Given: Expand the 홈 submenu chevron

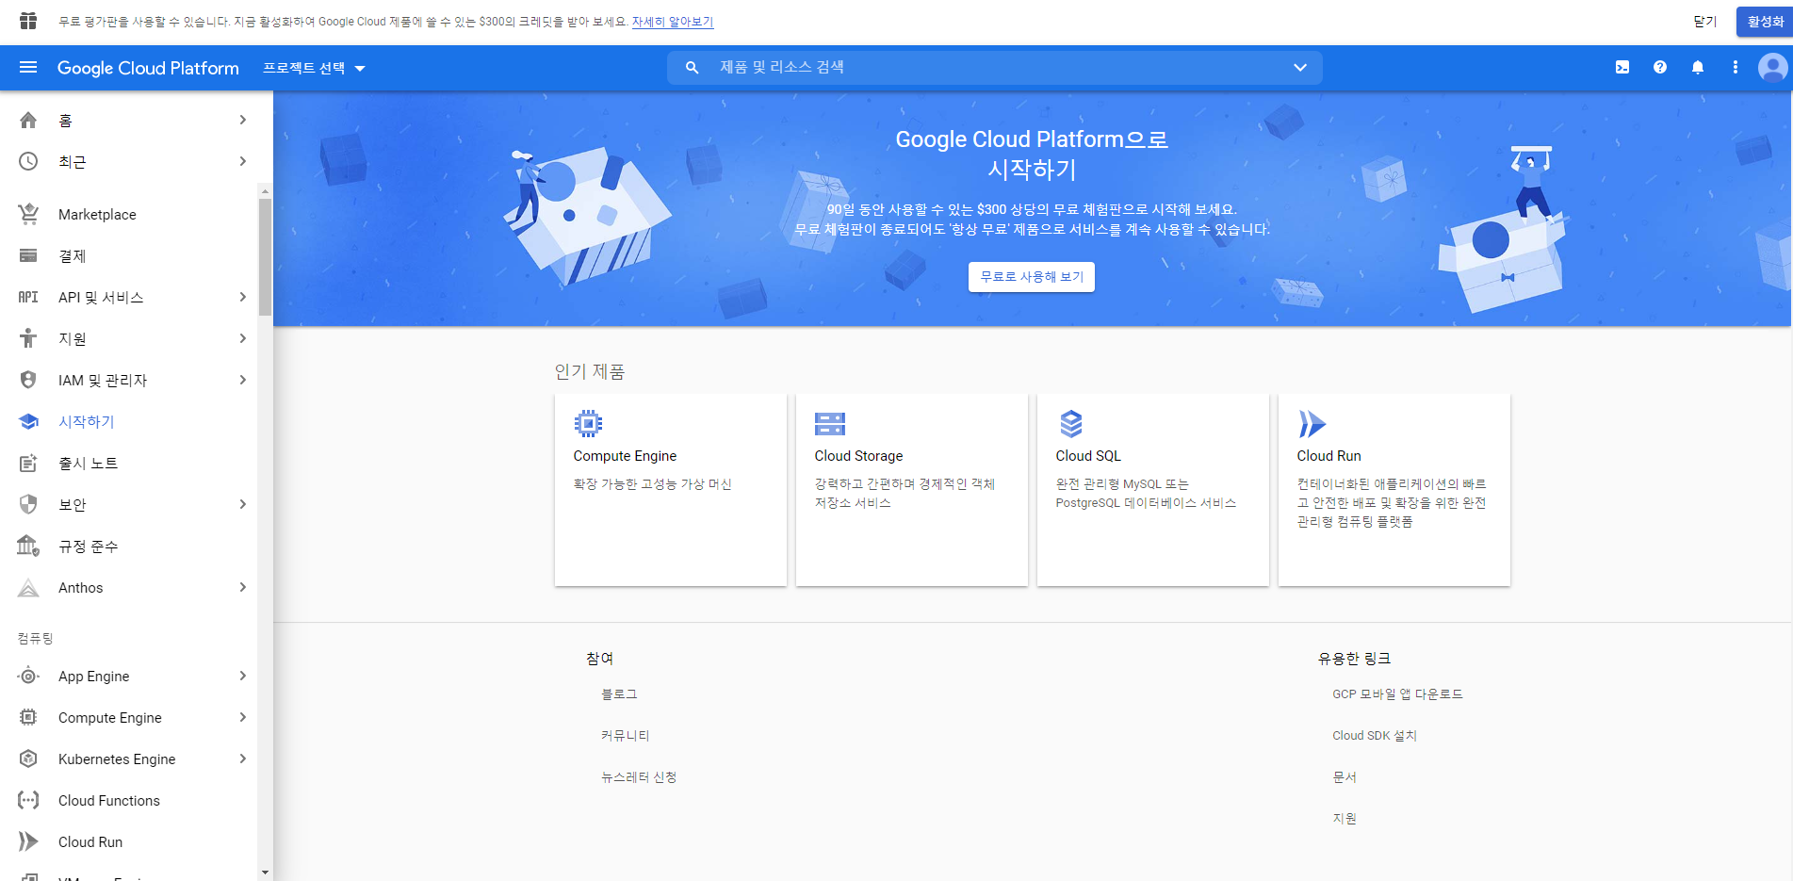Looking at the screenshot, I should (x=243, y=121).
